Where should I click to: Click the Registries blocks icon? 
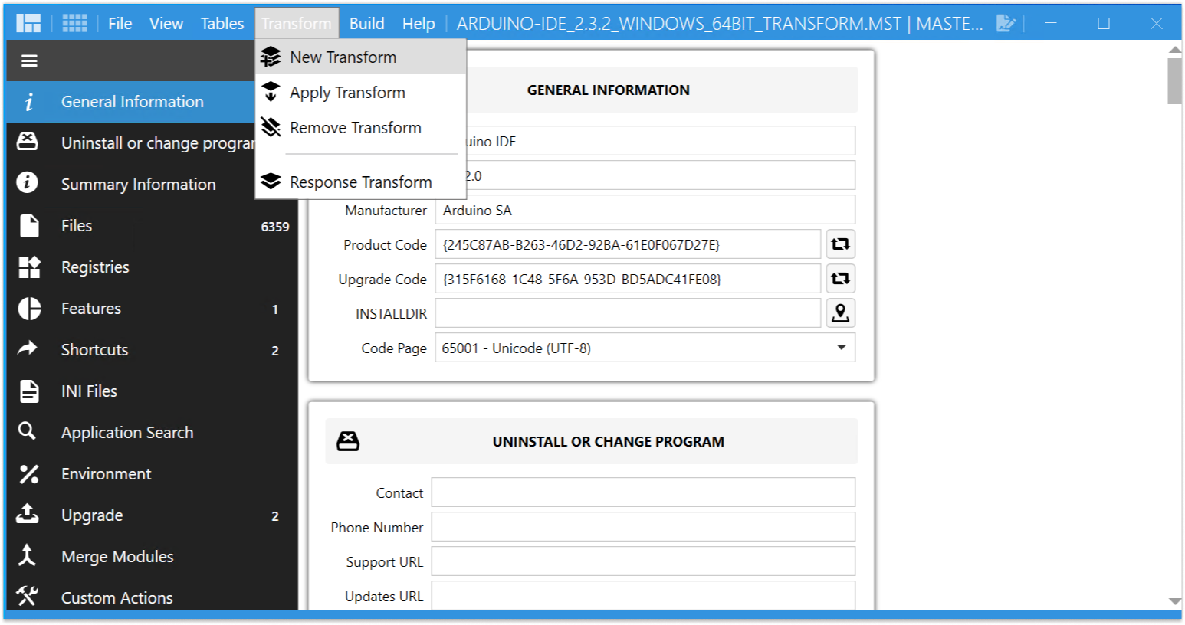[x=29, y=267]
